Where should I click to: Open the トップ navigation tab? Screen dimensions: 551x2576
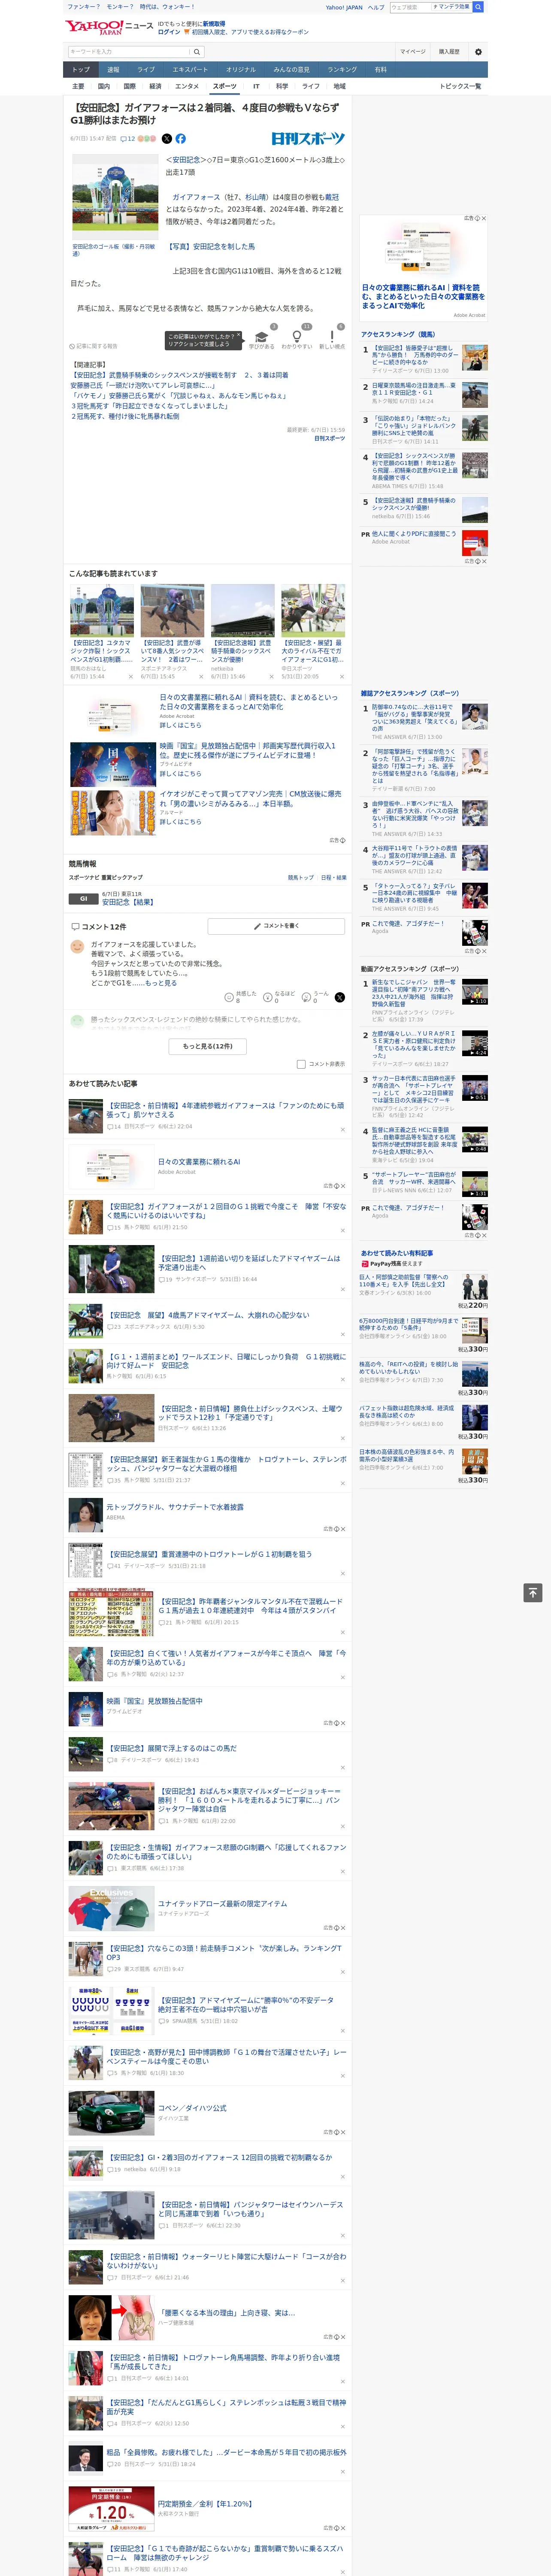[x=81, y=70]
